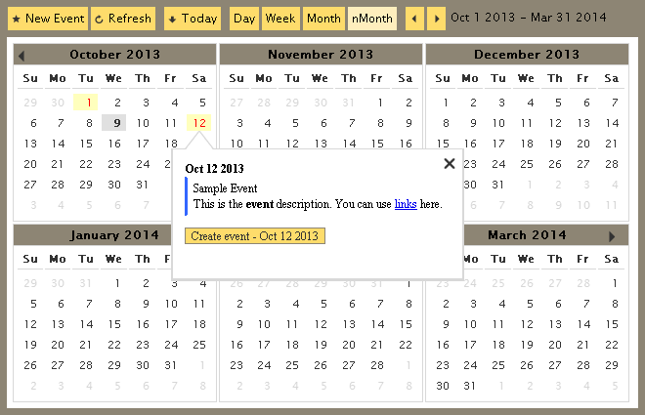Select the nMonth view

pyautogui.click(x=372, y=19)
